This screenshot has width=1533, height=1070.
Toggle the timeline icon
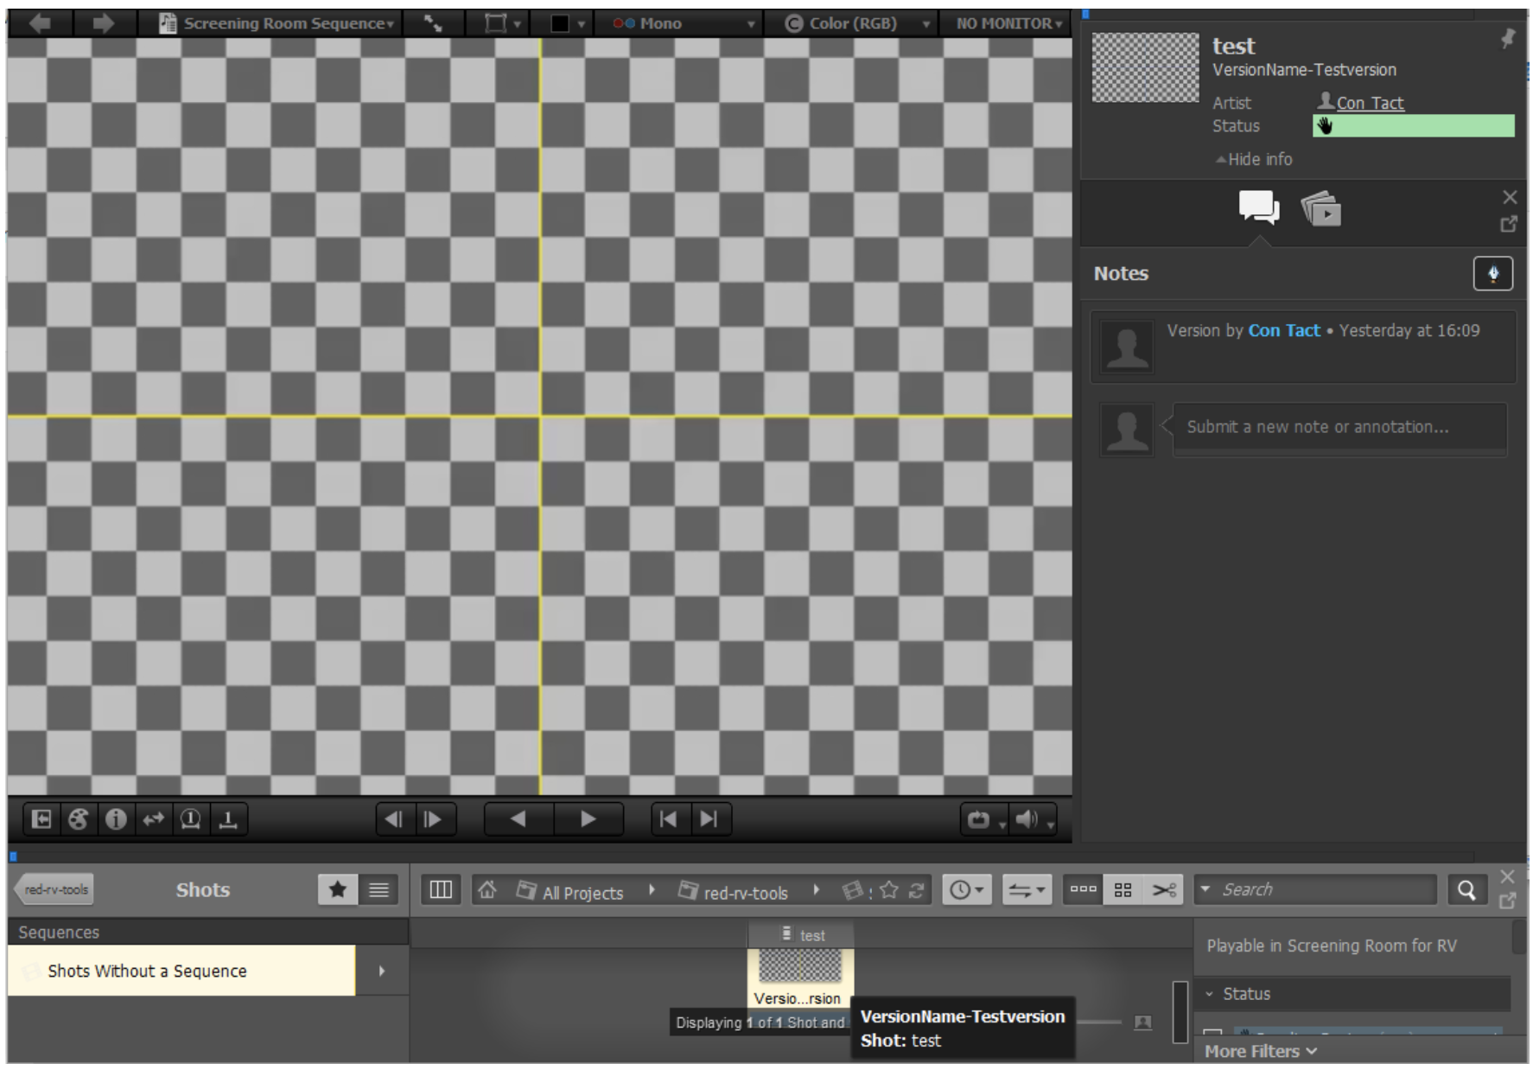coord(228,818)
